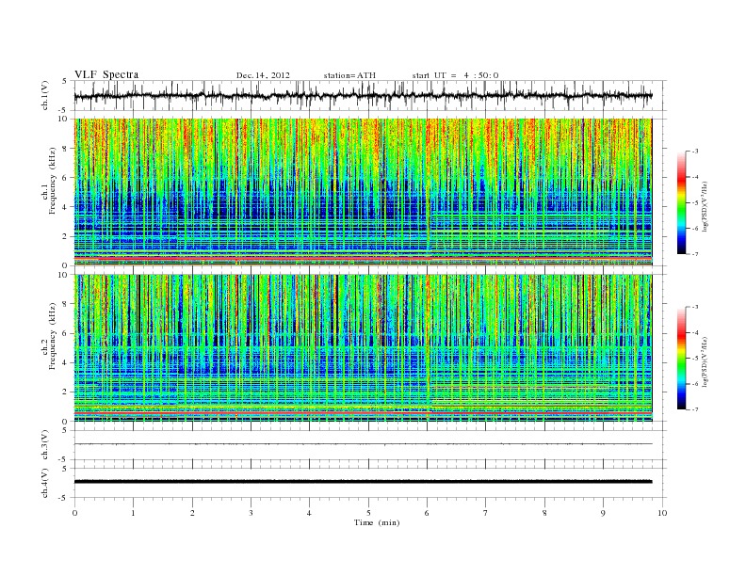This screenshot has height=576, width=746.
Task: Click the "1" tick on the time axis
Action: pos(133,513)
